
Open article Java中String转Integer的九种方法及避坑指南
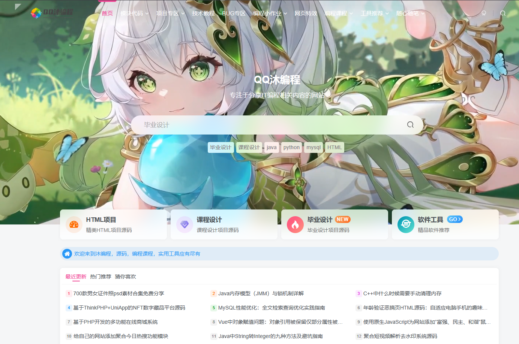point(271,336)
